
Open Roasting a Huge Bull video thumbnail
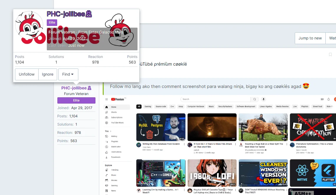click(263, 127)
